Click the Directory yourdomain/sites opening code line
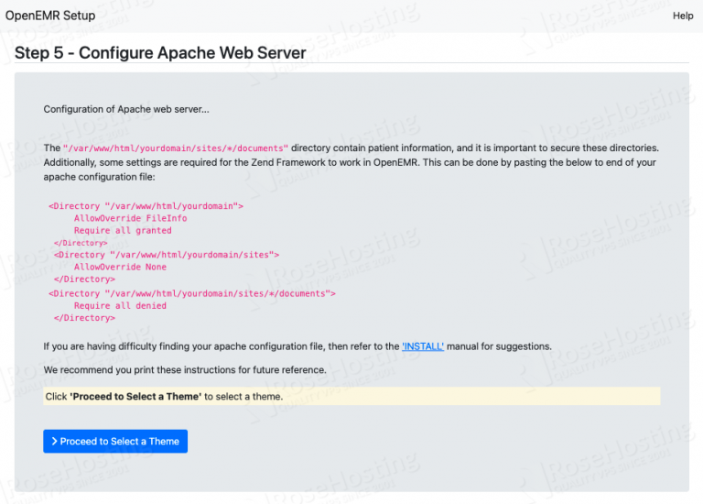 pyautogui.click(x=166, y=255)
